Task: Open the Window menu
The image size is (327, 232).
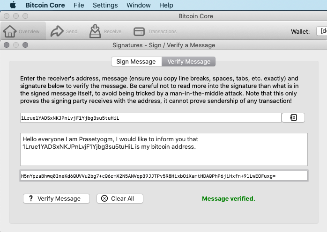Action: click(x=139, y=5)
